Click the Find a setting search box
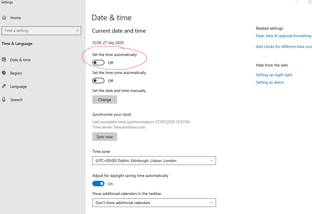The image size is (312, 214). pyautogui.click(x=39, y=30)
